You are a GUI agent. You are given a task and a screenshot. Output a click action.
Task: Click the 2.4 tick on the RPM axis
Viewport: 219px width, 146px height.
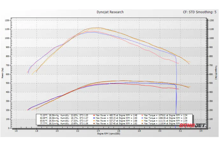(x=98, y=130)
